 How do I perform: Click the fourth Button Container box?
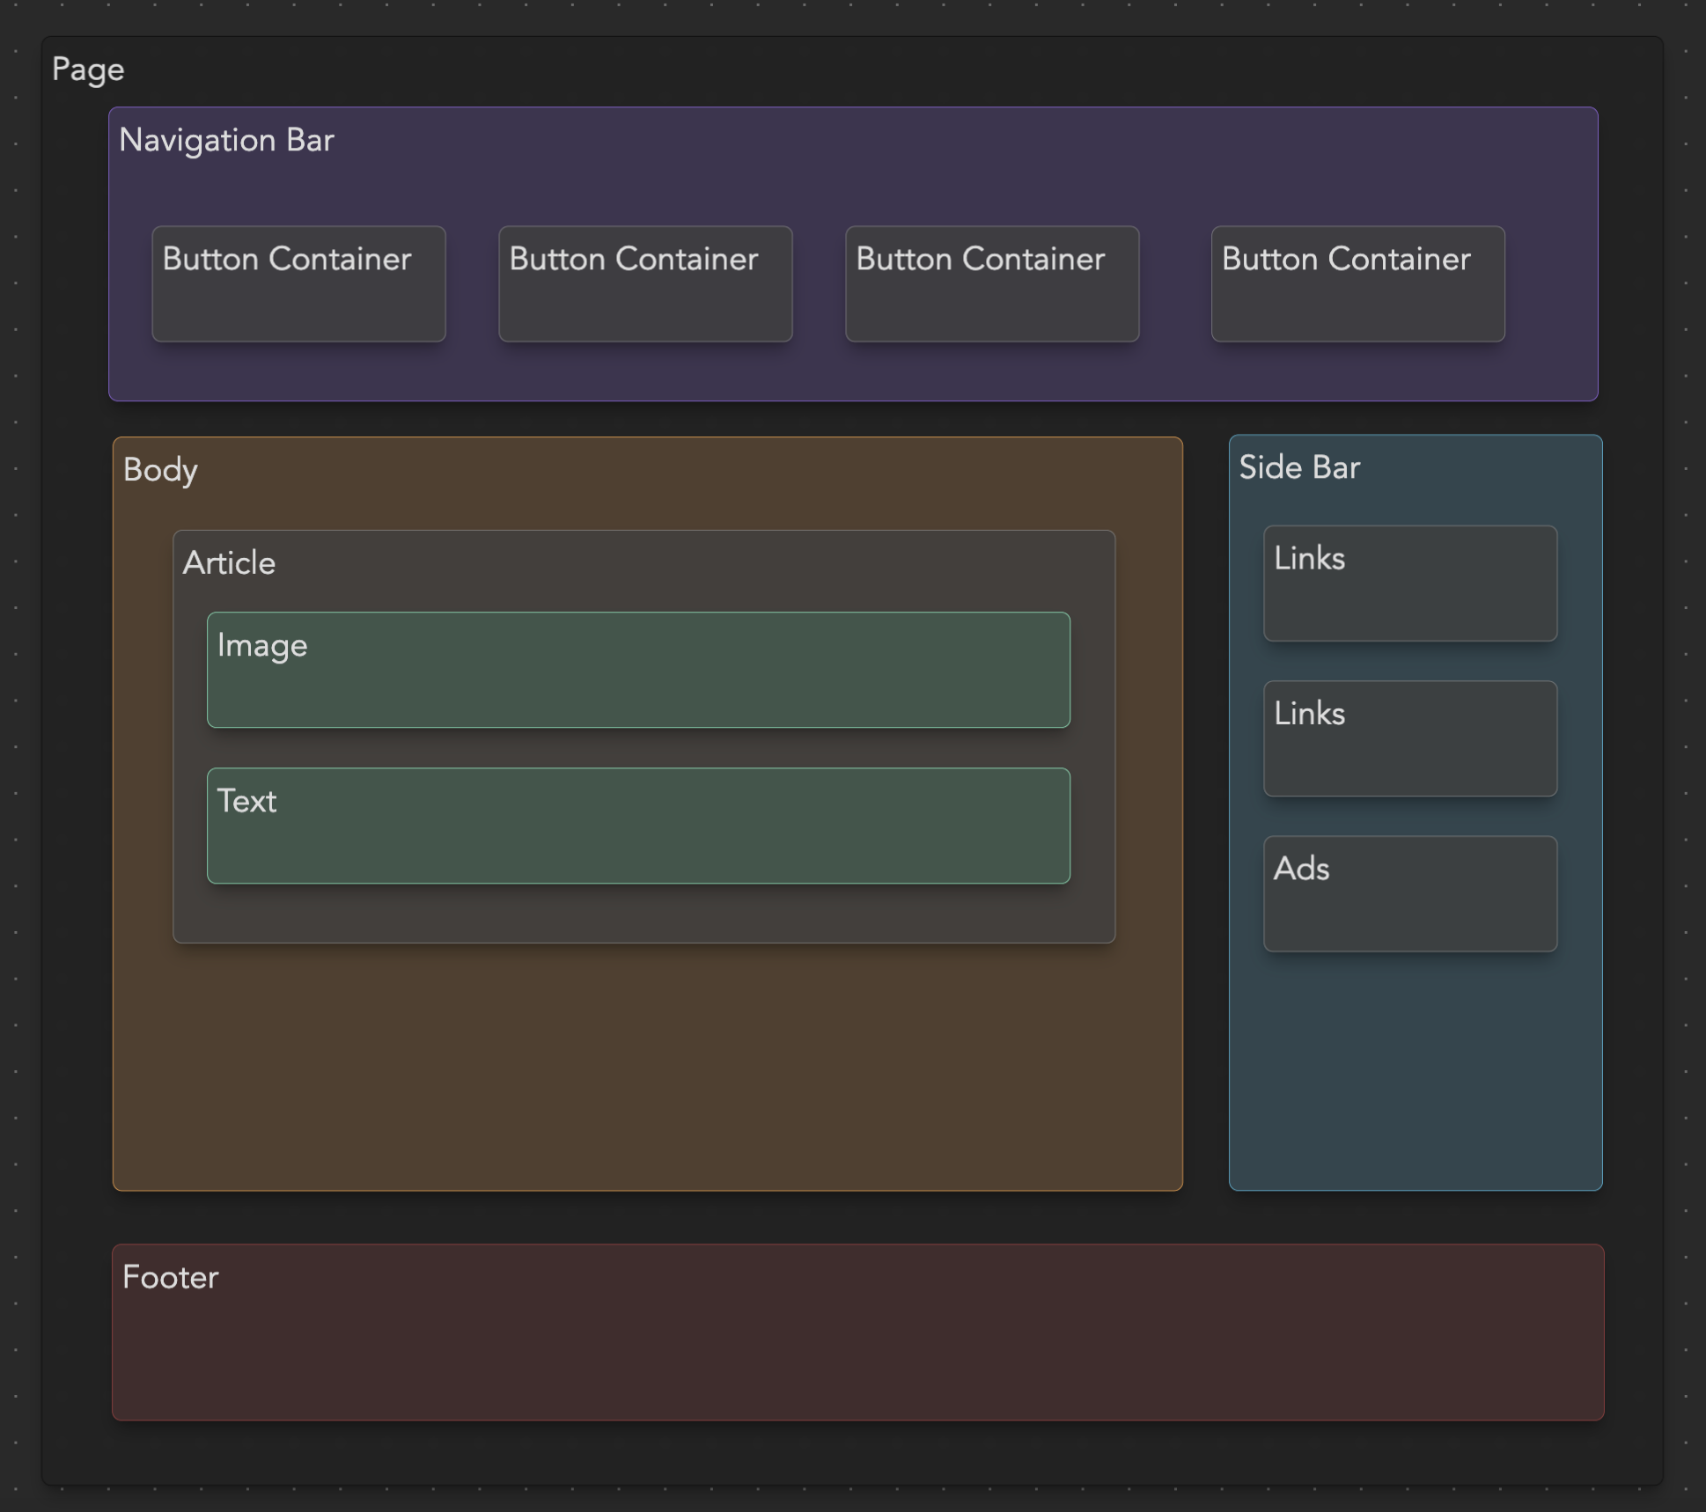pyautogui.click(x=1357, y=284)
